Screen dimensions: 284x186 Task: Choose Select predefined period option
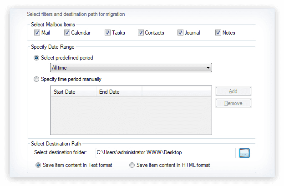(37, 58)
